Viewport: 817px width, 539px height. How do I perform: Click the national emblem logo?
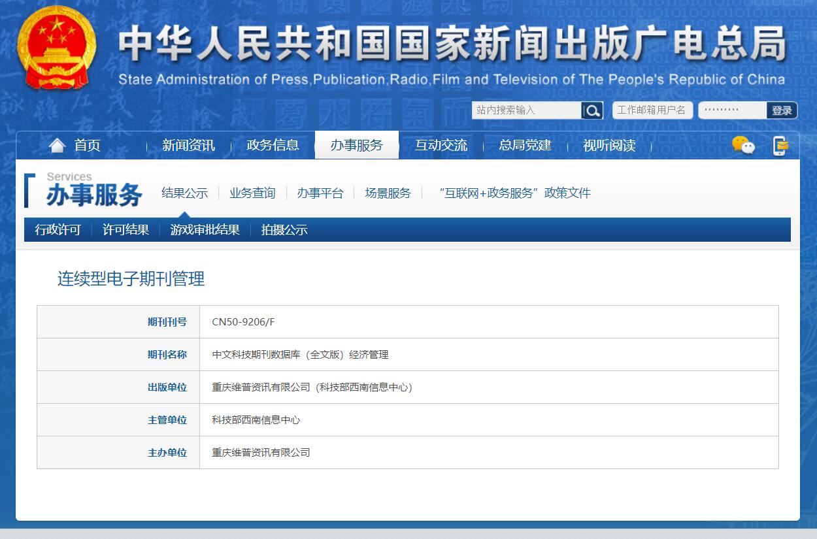click(x=56, y=47)
